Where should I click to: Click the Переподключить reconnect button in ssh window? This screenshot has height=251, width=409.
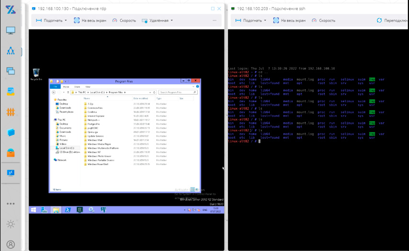393,20
